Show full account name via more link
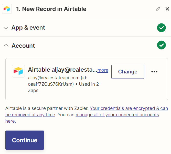This screenshot has height=154, width=171. [x=103, y=70]
